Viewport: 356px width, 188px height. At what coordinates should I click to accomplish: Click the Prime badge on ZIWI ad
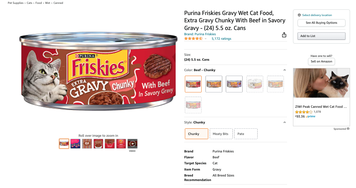(310, 116)
